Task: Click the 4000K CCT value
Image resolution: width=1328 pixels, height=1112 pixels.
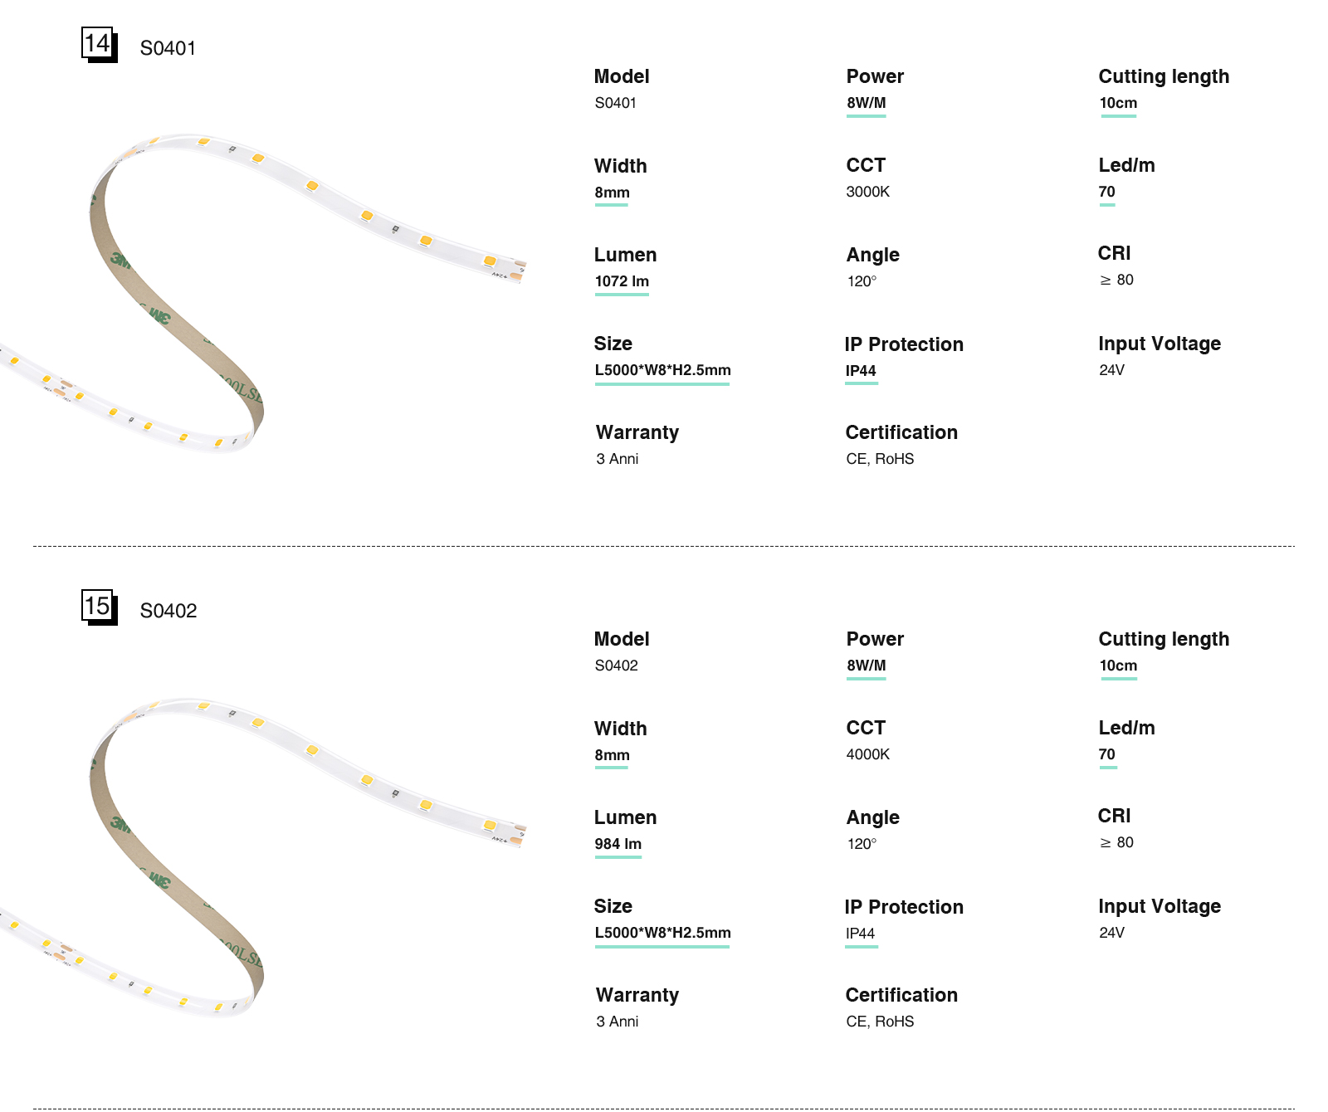Action: (867, 754)
